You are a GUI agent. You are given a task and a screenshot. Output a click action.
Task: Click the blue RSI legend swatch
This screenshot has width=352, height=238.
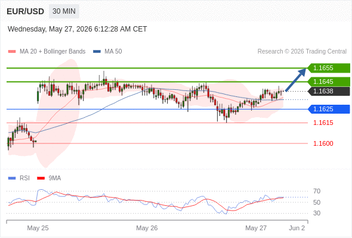coord(12,178)
